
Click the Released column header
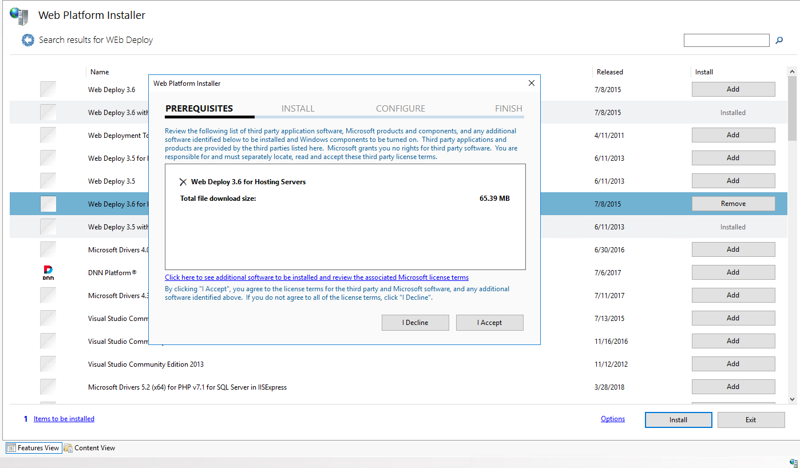610,72
